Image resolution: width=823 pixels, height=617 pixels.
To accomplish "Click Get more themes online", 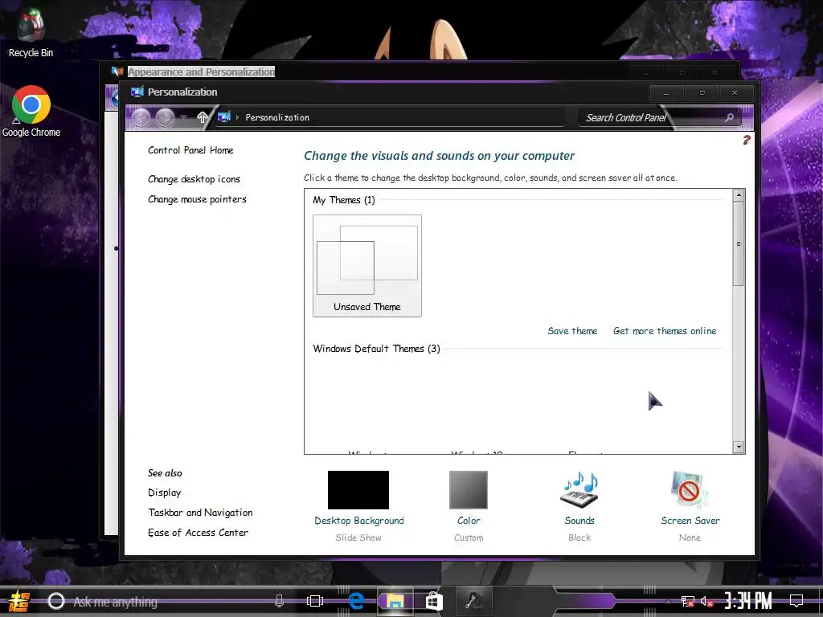I will [665, 331].
